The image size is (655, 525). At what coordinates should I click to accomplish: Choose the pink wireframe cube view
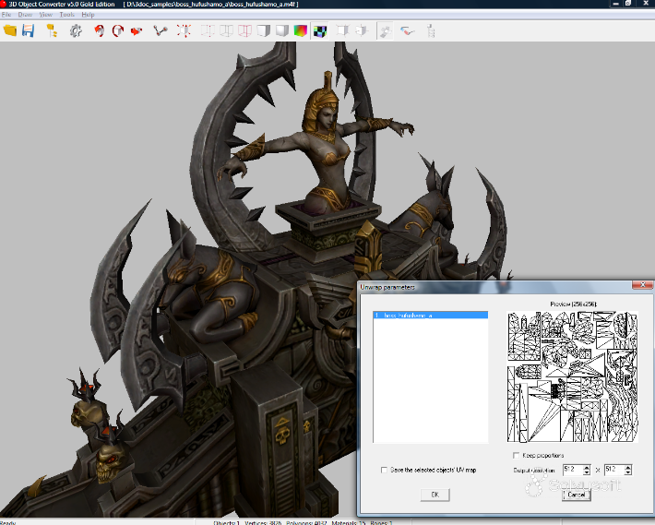coord(244,30)
